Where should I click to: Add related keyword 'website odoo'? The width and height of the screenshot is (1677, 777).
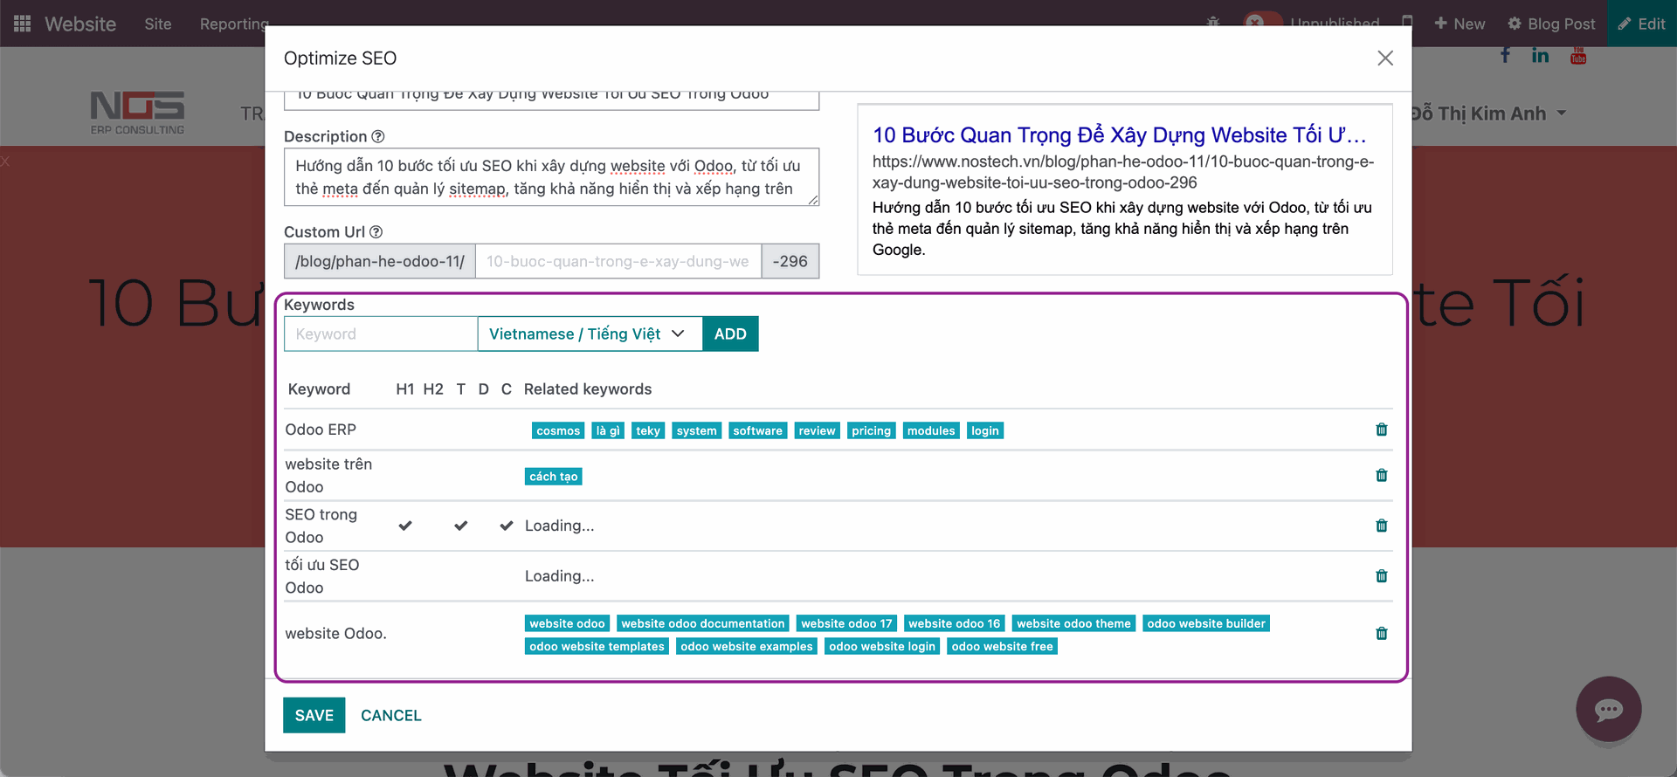[568, 623]
